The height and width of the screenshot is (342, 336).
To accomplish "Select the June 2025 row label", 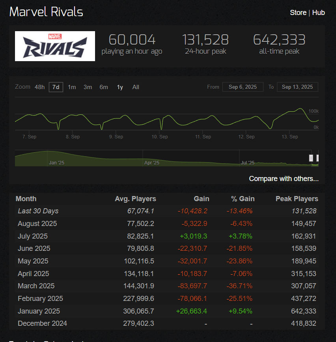I will click(x=34, y=249).
